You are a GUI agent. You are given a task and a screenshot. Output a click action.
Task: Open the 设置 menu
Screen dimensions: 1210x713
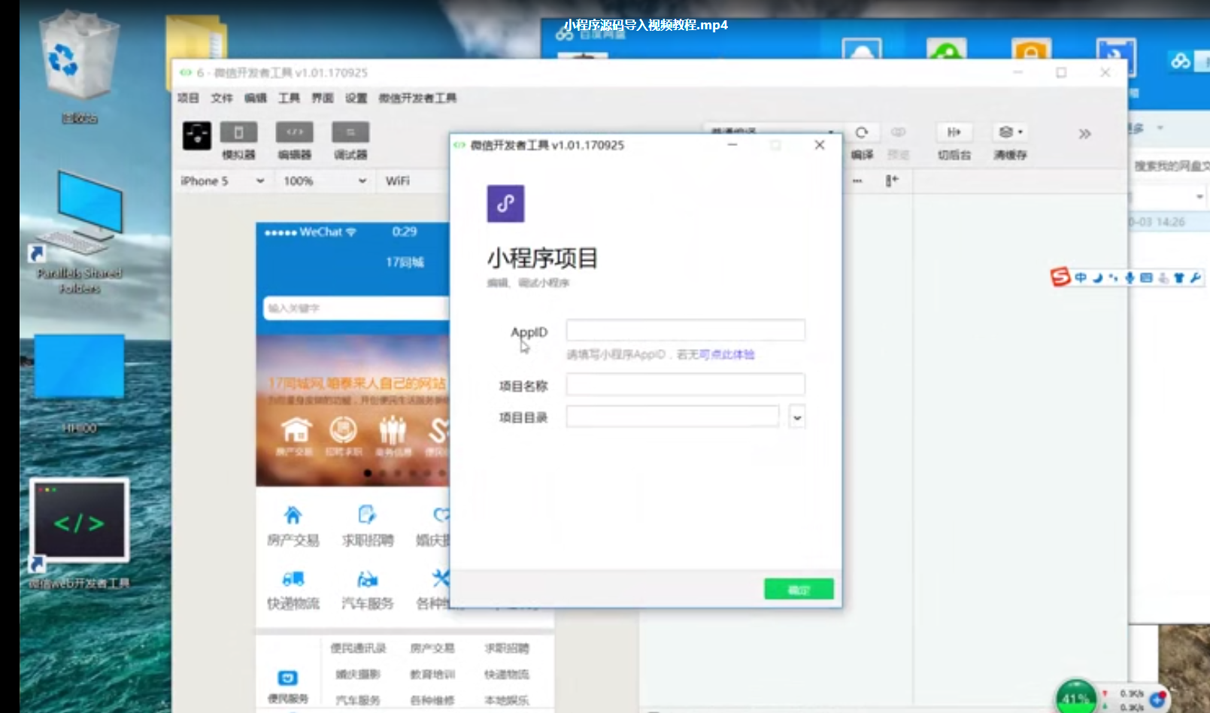click(x=356, y=98)
